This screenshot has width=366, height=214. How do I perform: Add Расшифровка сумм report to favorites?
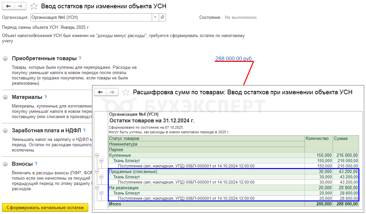(x=126, y=92)
